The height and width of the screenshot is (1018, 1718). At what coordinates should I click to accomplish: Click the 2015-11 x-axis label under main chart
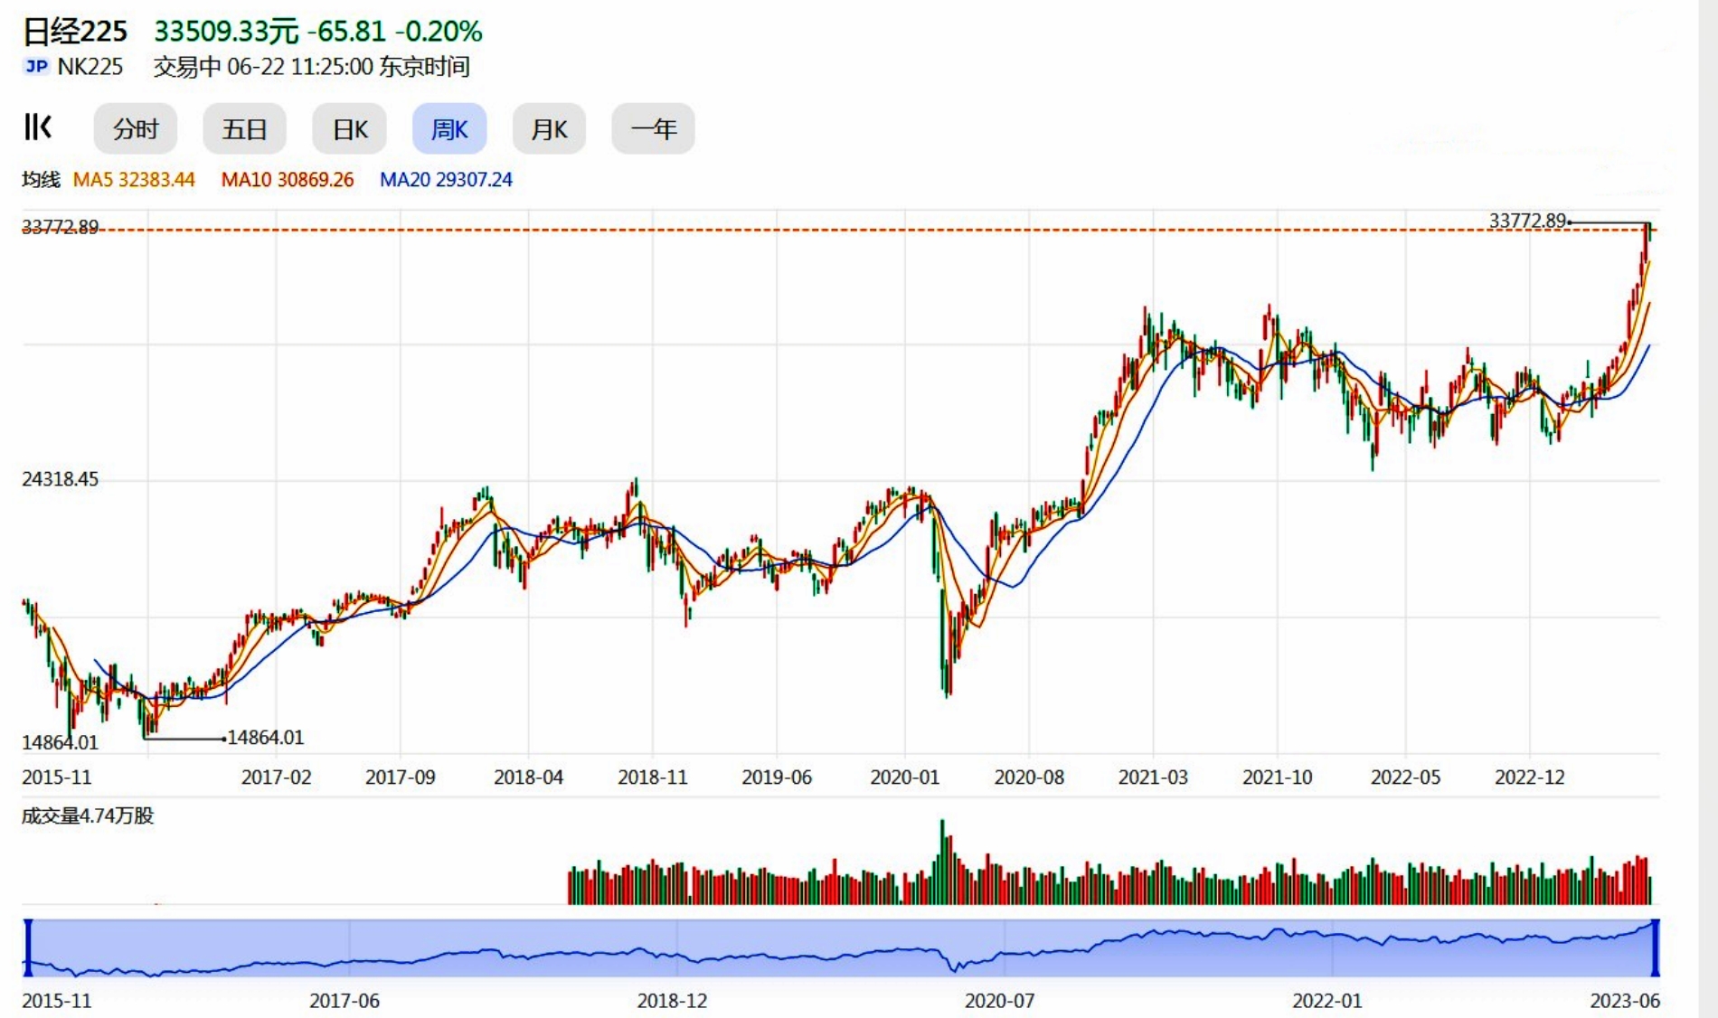click(x=57, y=778)
